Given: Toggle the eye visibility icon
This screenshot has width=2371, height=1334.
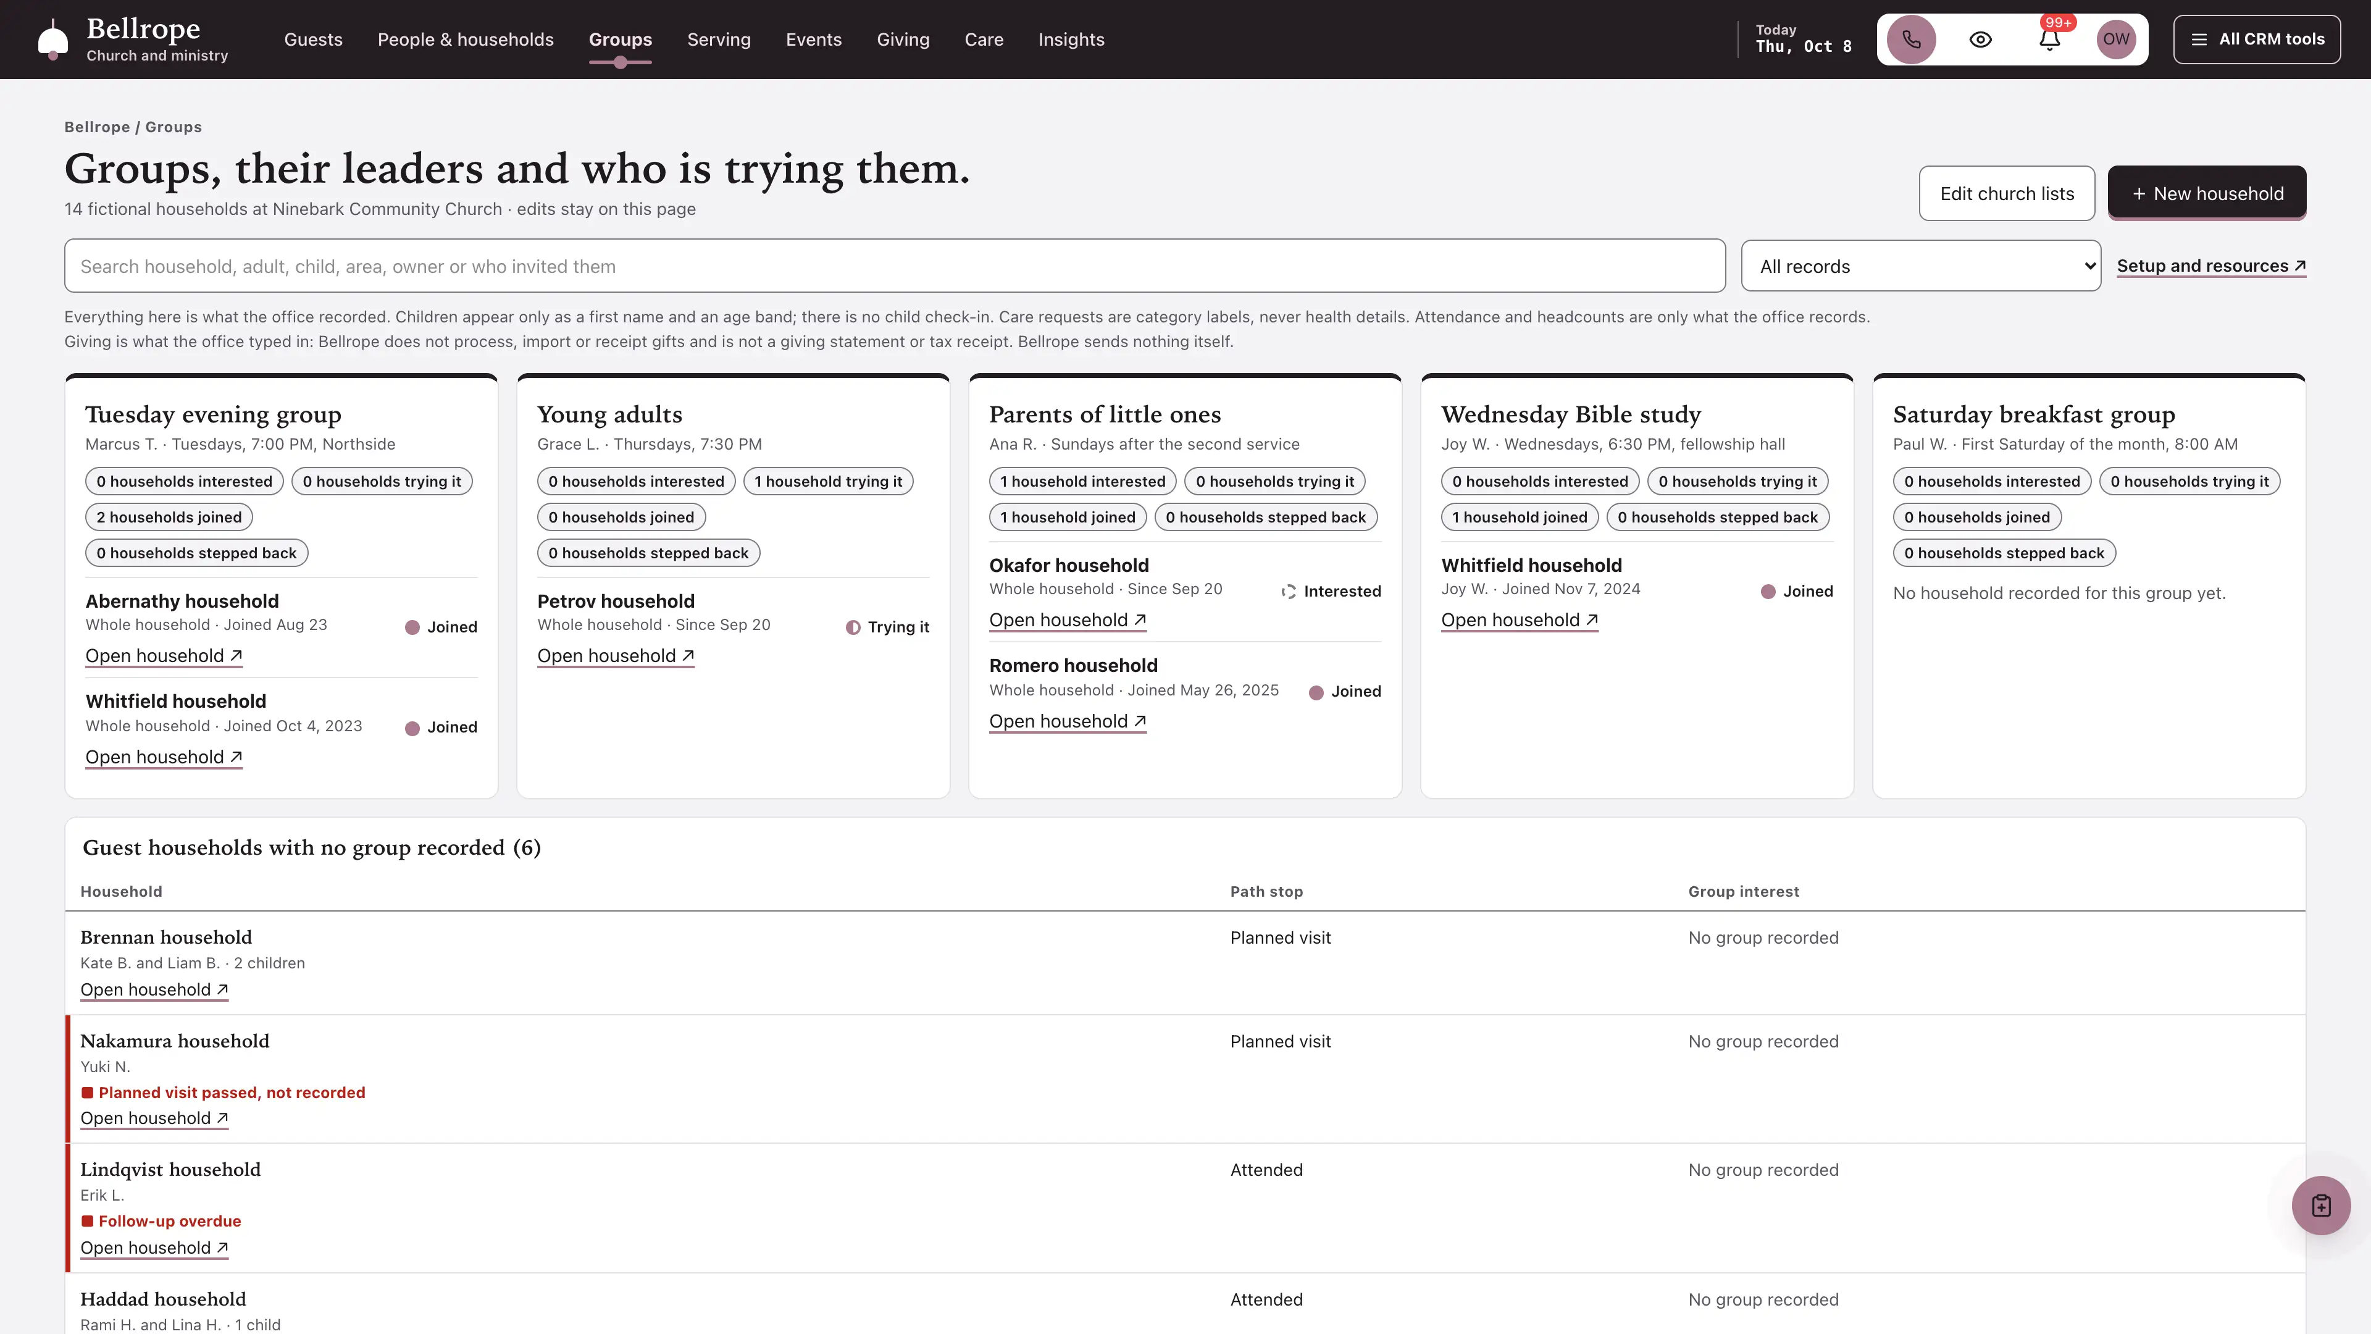Looking at the screenshot, I should pyautogui.click(x=1980, y=40).
